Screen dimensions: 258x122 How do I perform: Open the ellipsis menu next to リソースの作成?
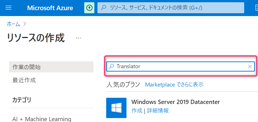78,38
